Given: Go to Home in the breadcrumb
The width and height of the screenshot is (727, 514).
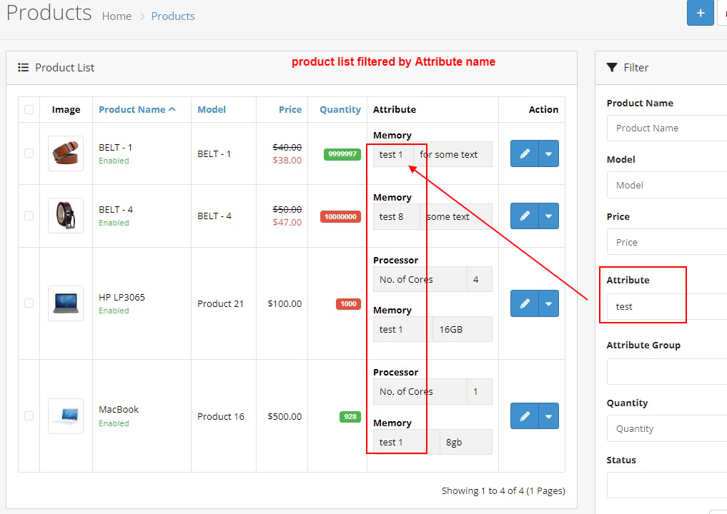Looking at the screenshot, I should [117, 16].
